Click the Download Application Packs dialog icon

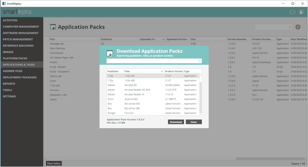point(110,53)
